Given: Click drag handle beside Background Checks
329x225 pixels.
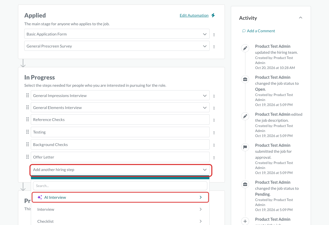Looking at the screenshot, I should pos(28,144).
